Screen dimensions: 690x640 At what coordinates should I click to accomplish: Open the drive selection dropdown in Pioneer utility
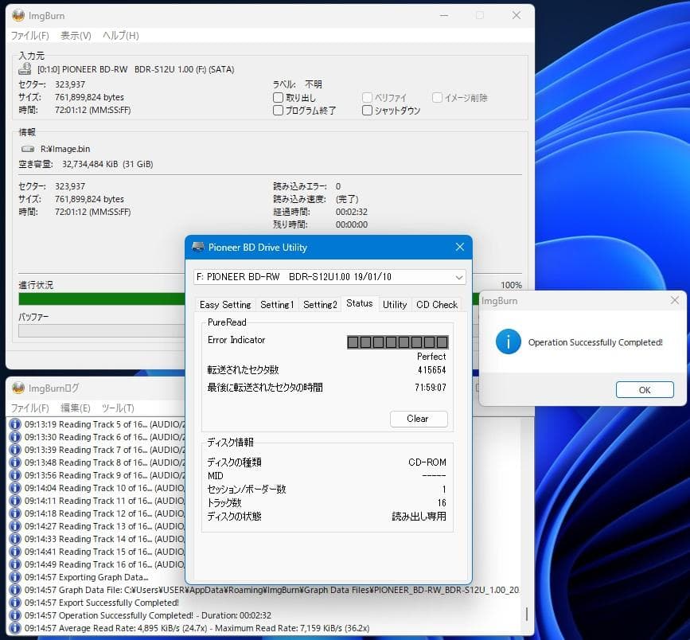pos(459,277)
